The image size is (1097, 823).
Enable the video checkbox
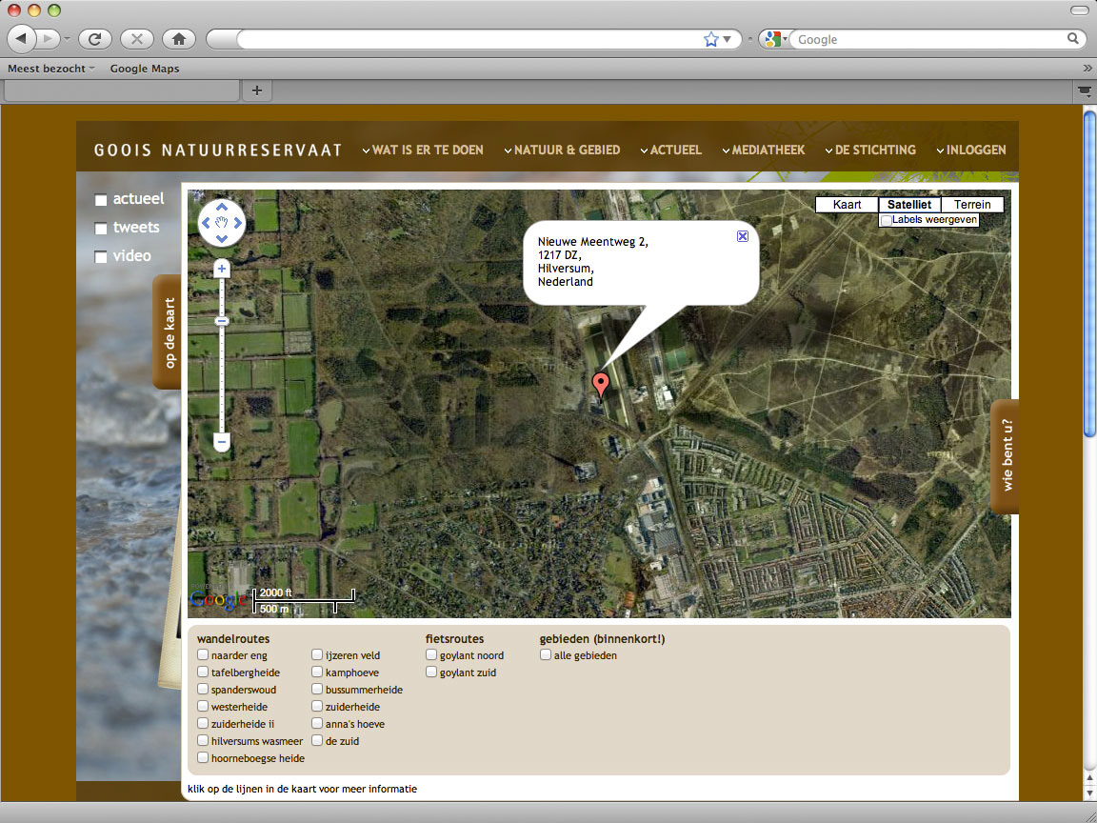[x=101, y=257]
